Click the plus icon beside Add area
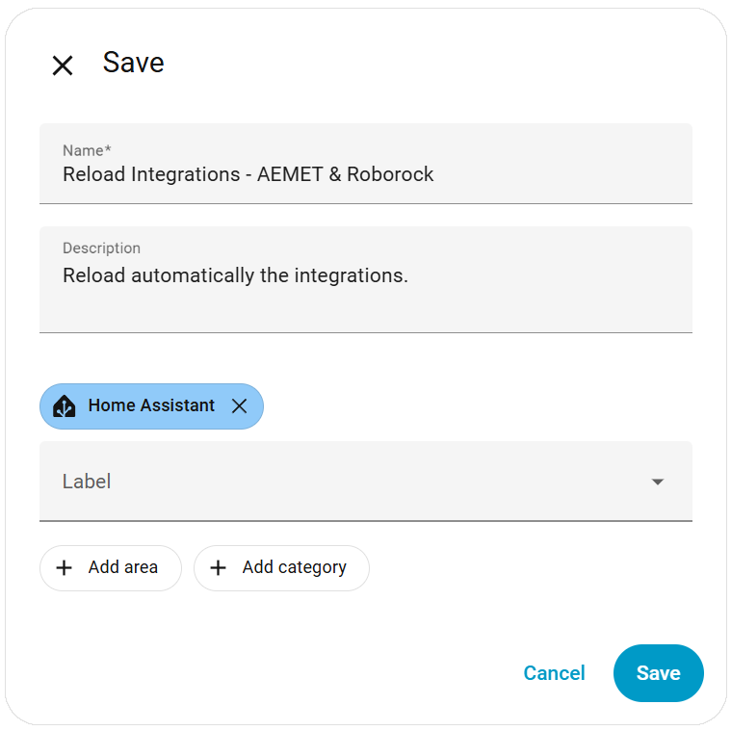Screen dimensions: 731x731 [65, 568]
